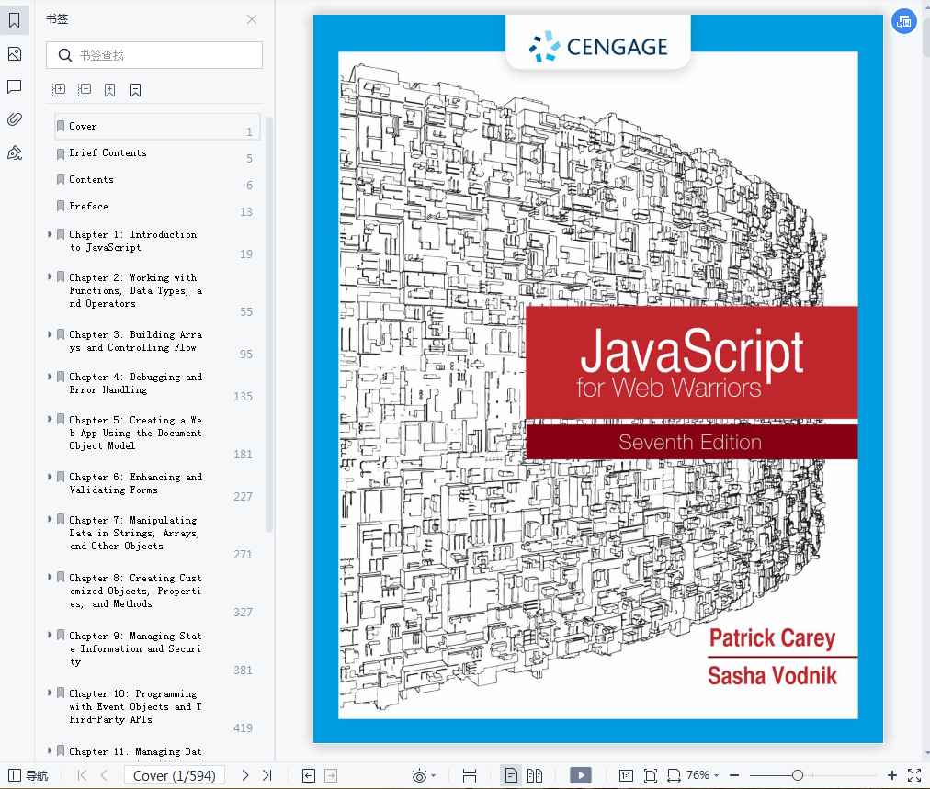Viewport: 930px width, 789px height.
Task: Go forward to next view
Action: click(x=331, y=775)
